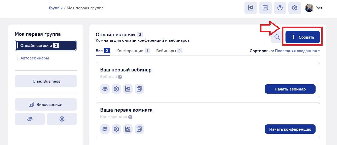Click help icon next to Вебинар label
The height and width of the screenshot is (145, 337).
120,77
